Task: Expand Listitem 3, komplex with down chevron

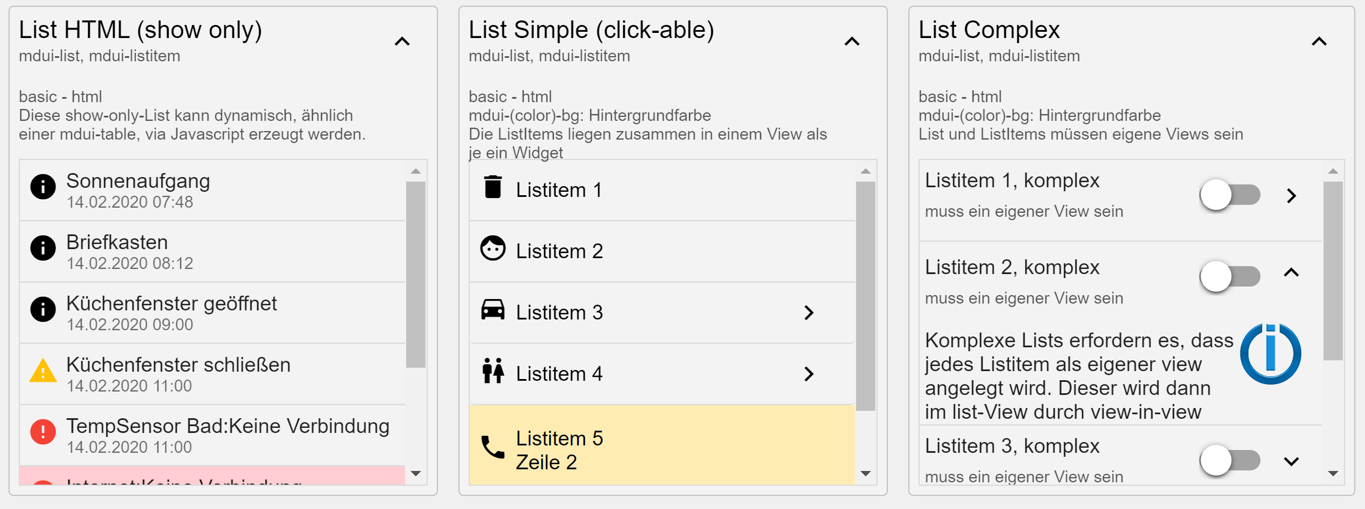Action: 1292,461
